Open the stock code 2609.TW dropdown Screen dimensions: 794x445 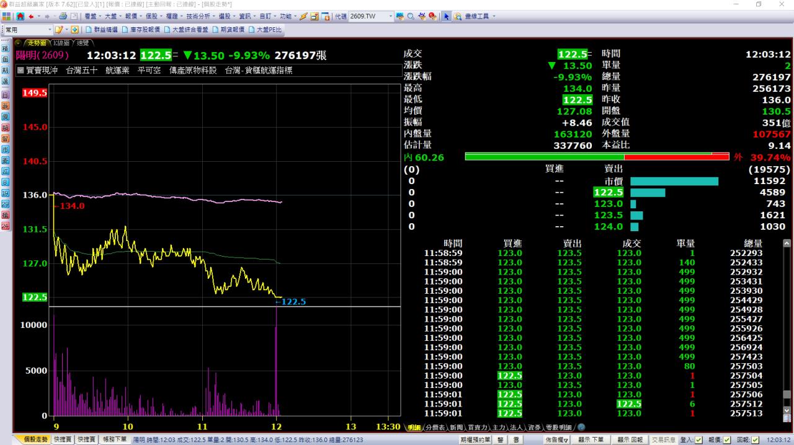click(x=391, y=16)
